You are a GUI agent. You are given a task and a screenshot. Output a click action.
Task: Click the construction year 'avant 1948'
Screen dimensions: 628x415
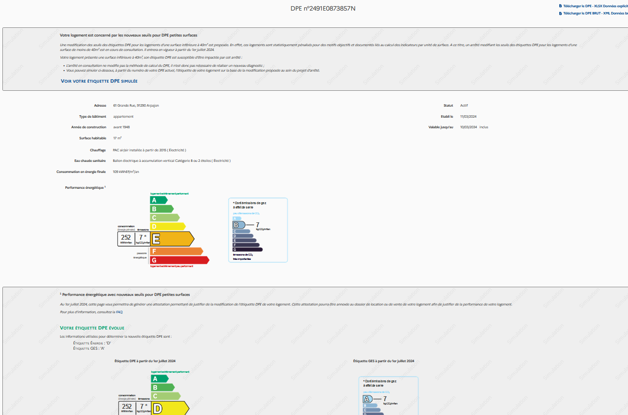pyautogui.click(x=122, y=127)
